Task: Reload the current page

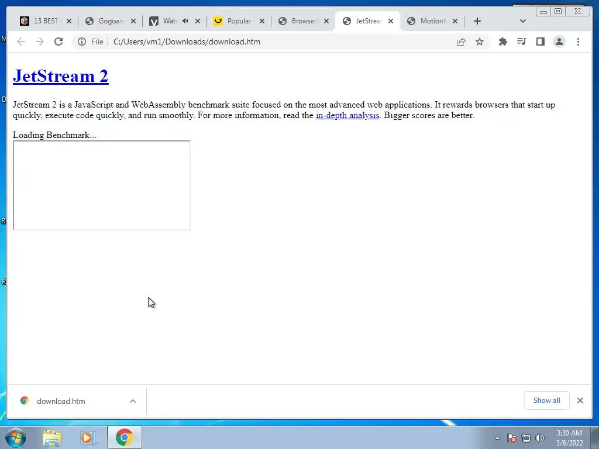Action: [58, 42]
